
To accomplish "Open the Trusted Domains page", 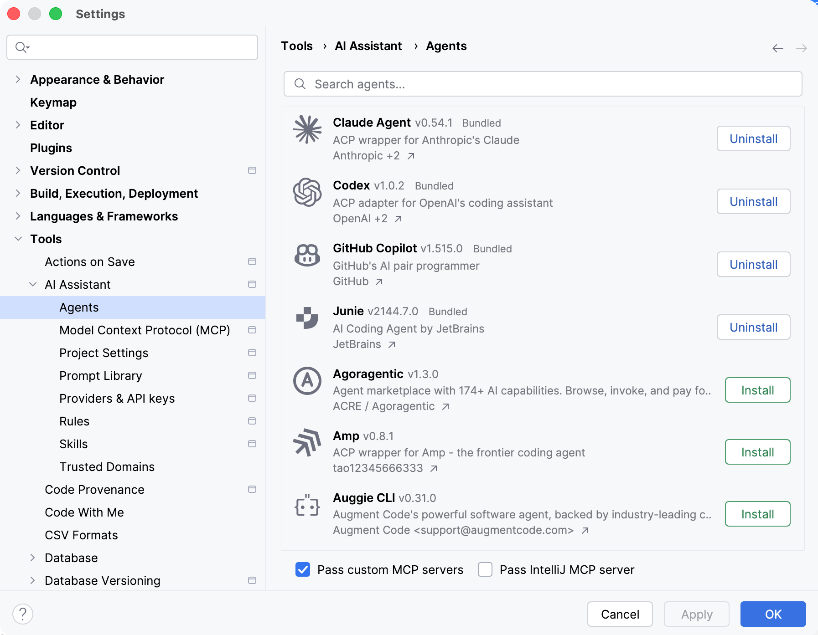I will [x=107, y=467].
